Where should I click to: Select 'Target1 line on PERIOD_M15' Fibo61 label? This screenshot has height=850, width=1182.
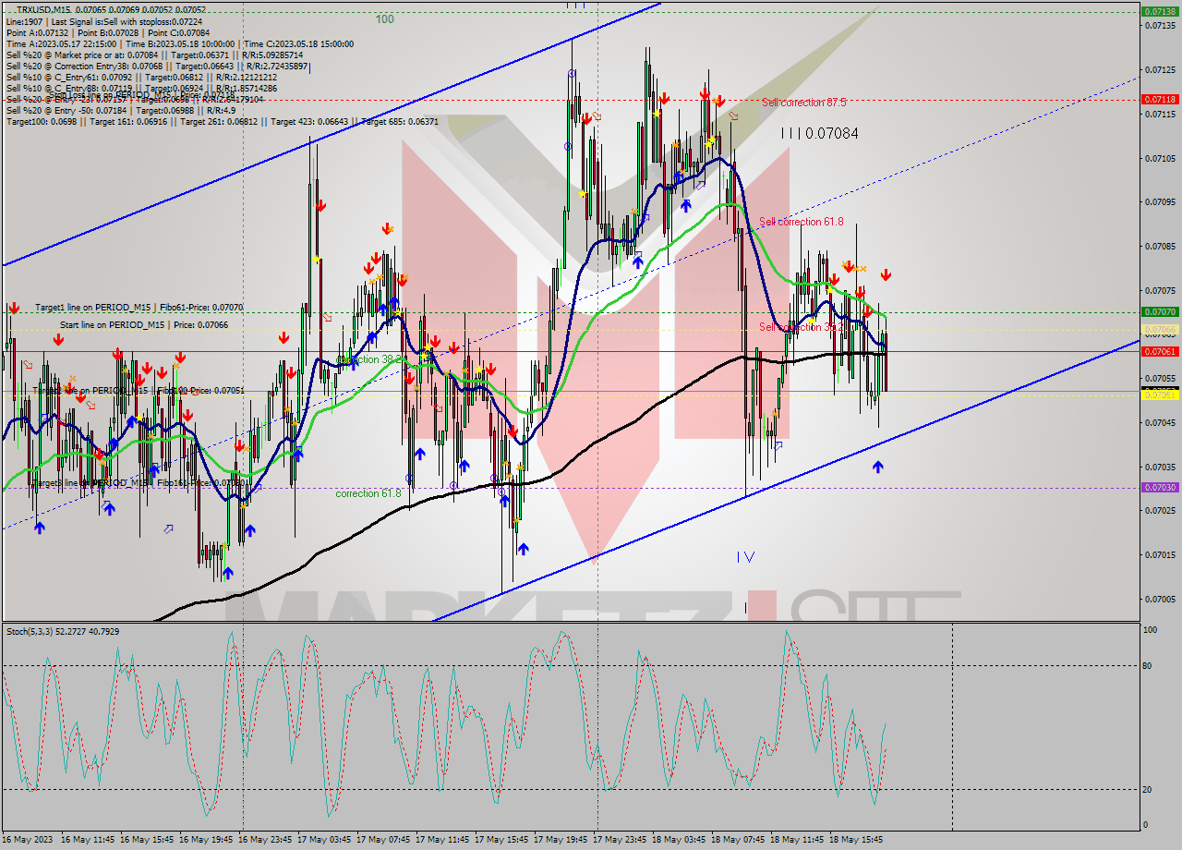139,307
